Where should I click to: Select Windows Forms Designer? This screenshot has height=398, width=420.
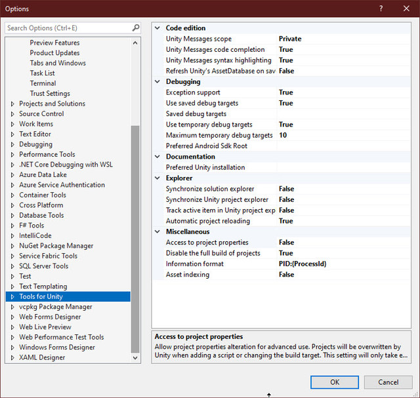tap(57, 347)
